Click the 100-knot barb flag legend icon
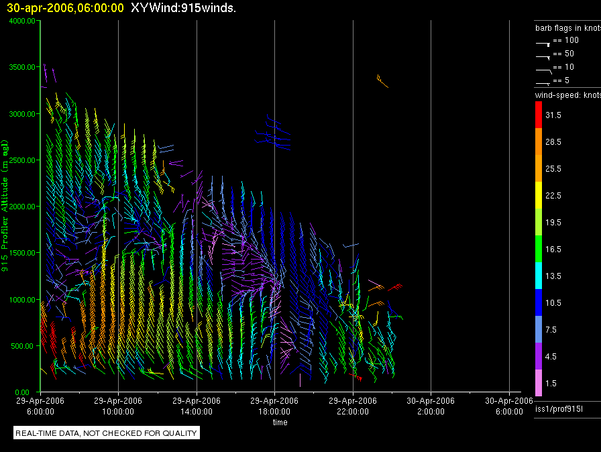601x452 pixels. pyautogui.click(x=543, y=42)
